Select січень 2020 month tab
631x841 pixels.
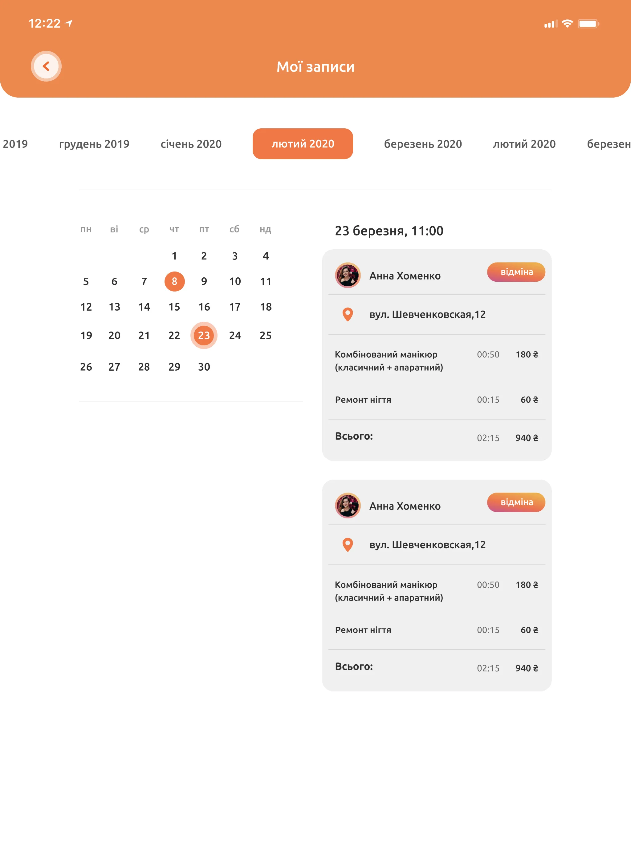191,143
